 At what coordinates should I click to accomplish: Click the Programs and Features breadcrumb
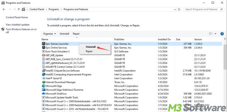(x=76, y=9)
